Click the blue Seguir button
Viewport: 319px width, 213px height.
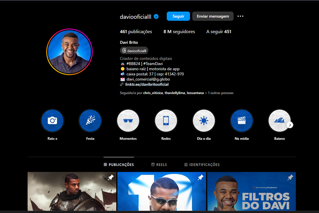point(178,16)
